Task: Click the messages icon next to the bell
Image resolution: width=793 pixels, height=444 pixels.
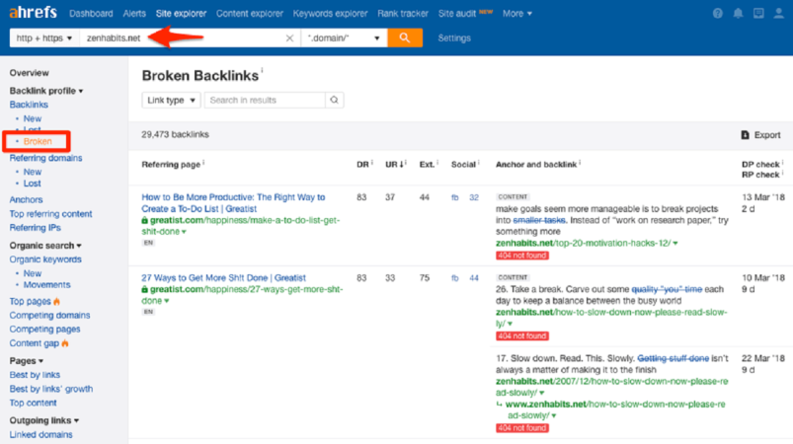Action: pos(758,14)
